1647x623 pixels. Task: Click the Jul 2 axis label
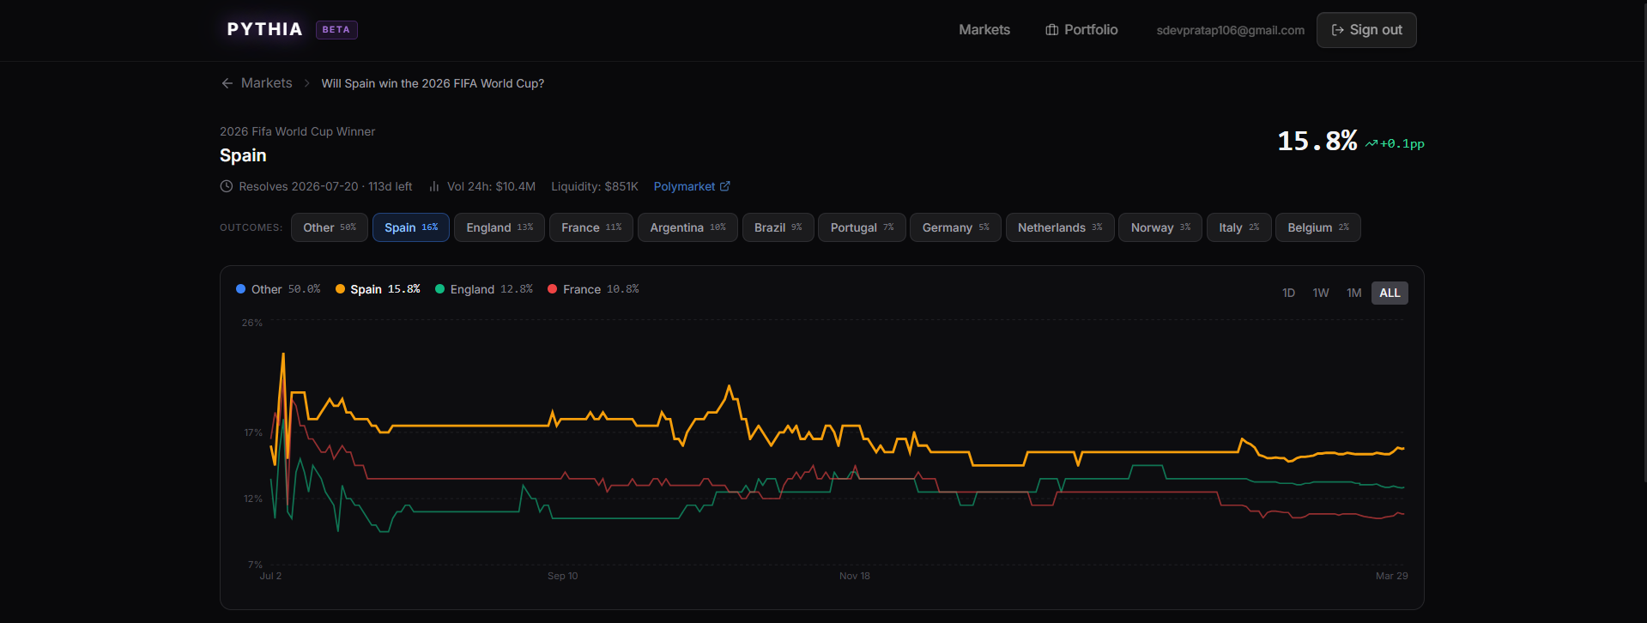(270, 576)
